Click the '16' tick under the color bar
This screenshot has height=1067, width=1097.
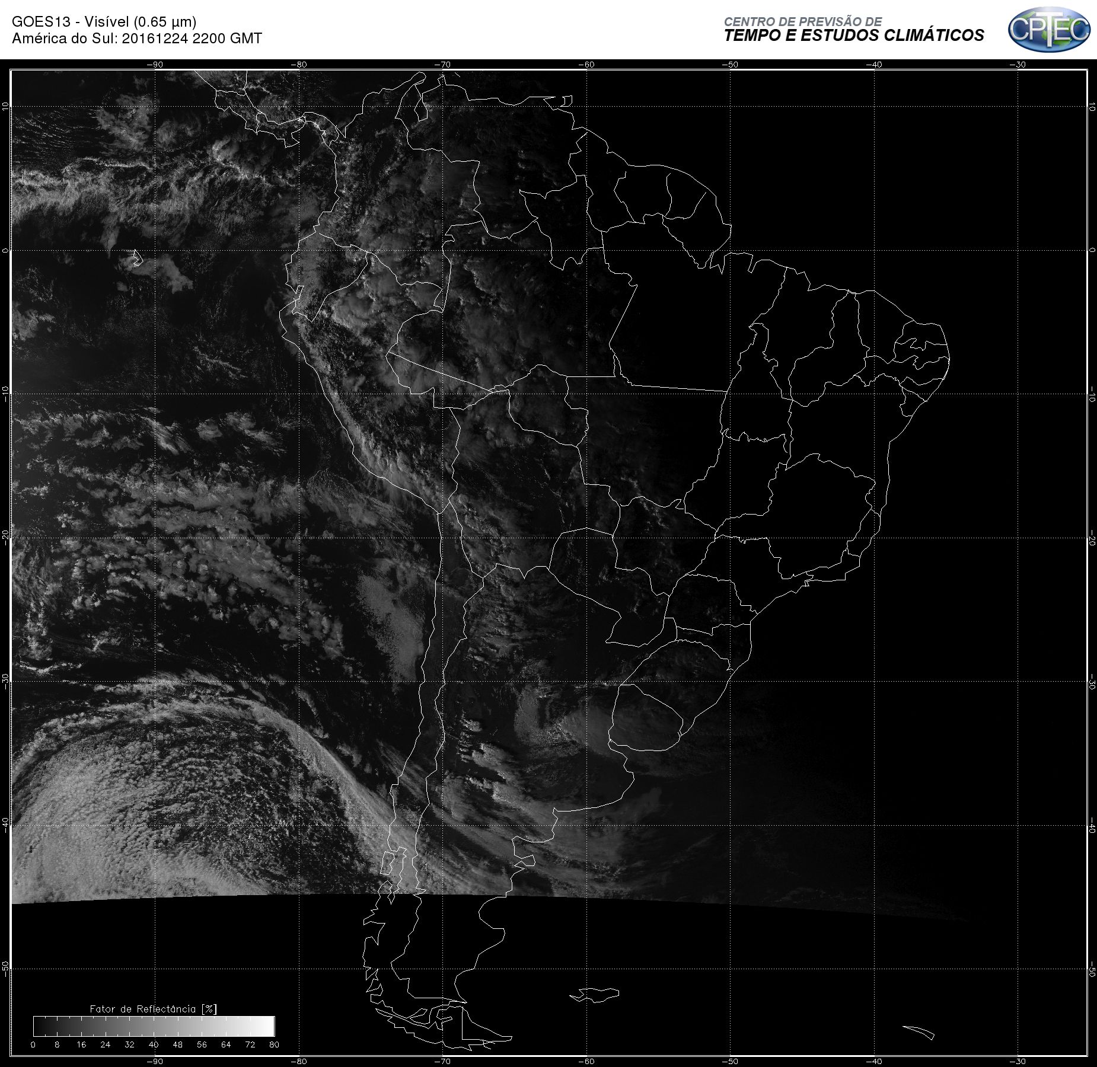click(x=81, y=1044)
